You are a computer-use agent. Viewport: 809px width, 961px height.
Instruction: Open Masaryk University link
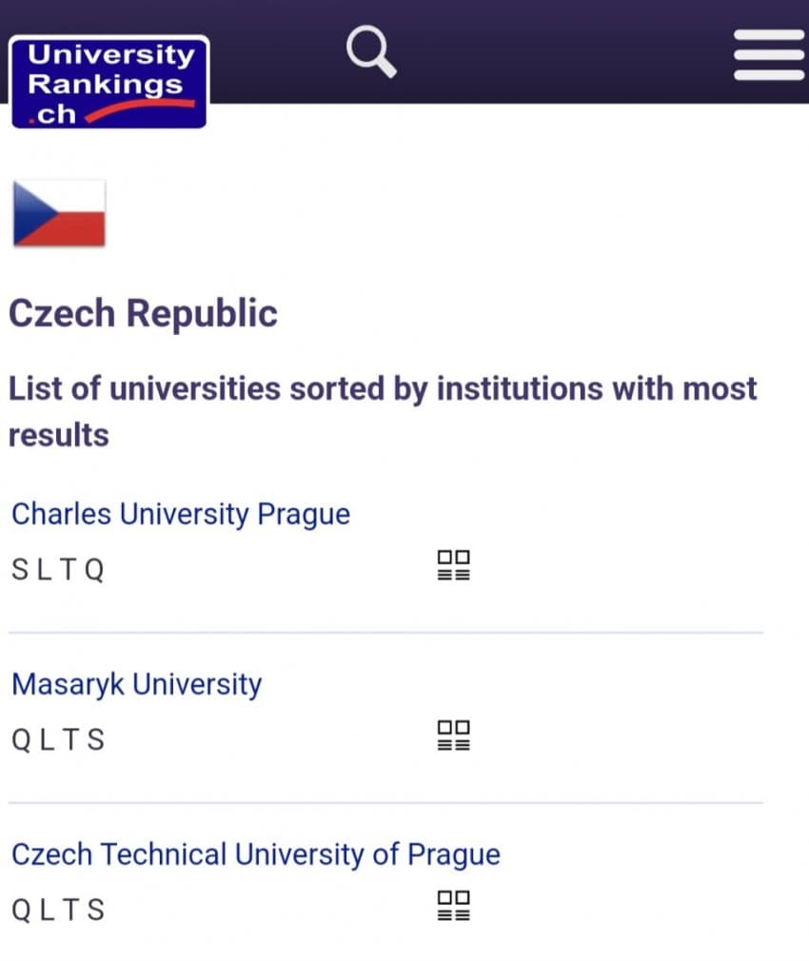click(x=137, y=684)
